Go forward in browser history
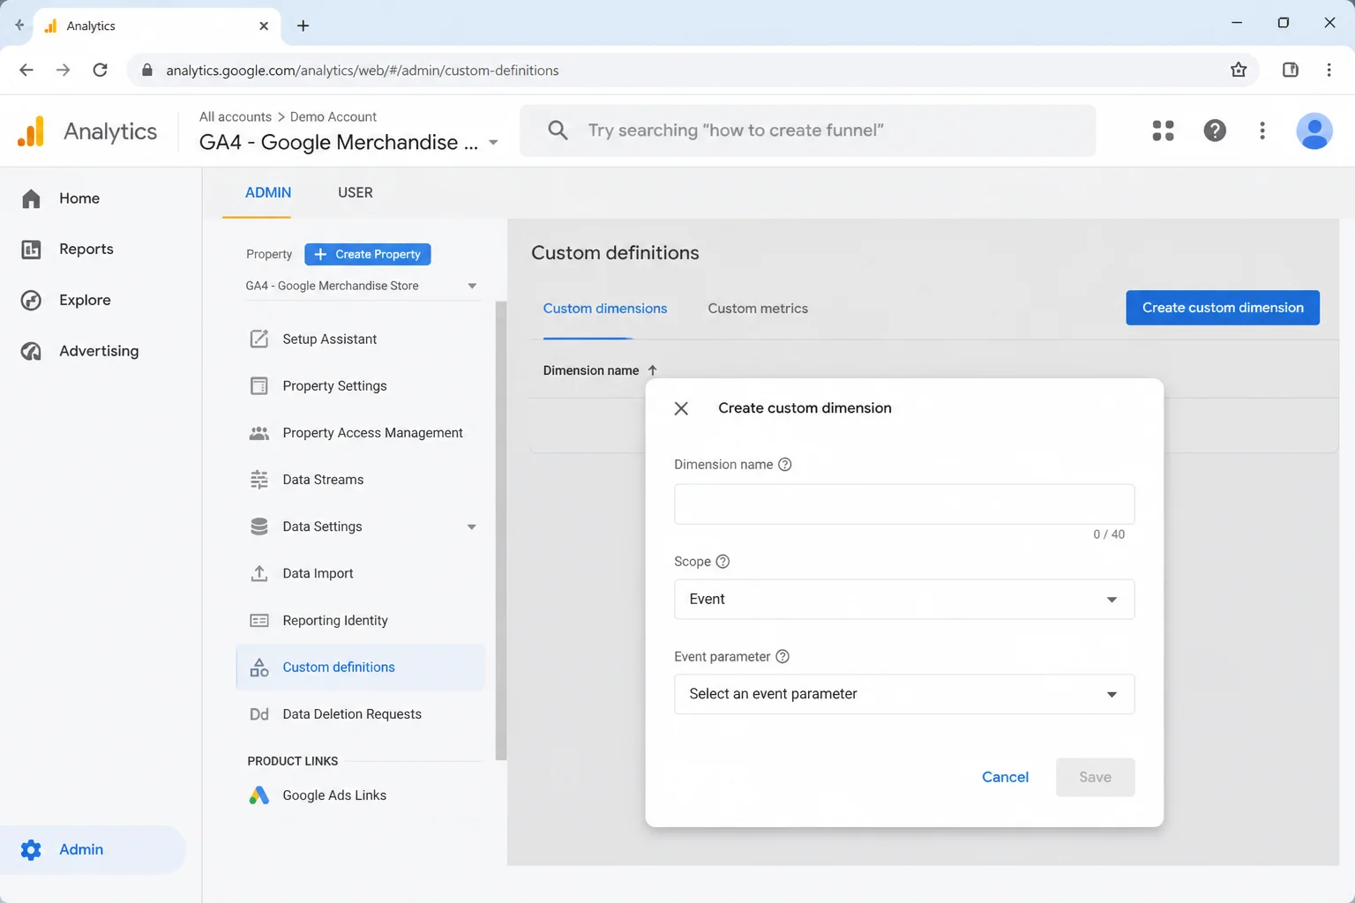This screenshot has height=903, width=1355. point(63,71)
